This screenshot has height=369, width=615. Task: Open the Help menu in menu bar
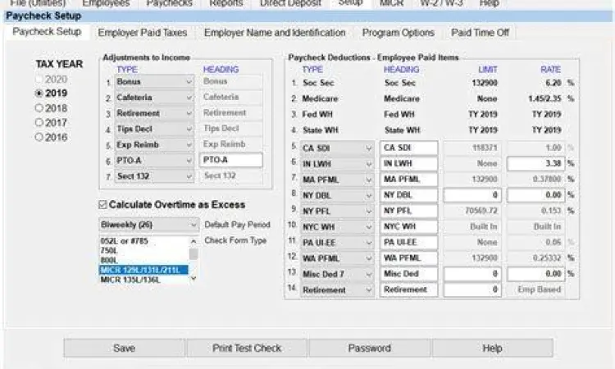(x=489, y=3)
